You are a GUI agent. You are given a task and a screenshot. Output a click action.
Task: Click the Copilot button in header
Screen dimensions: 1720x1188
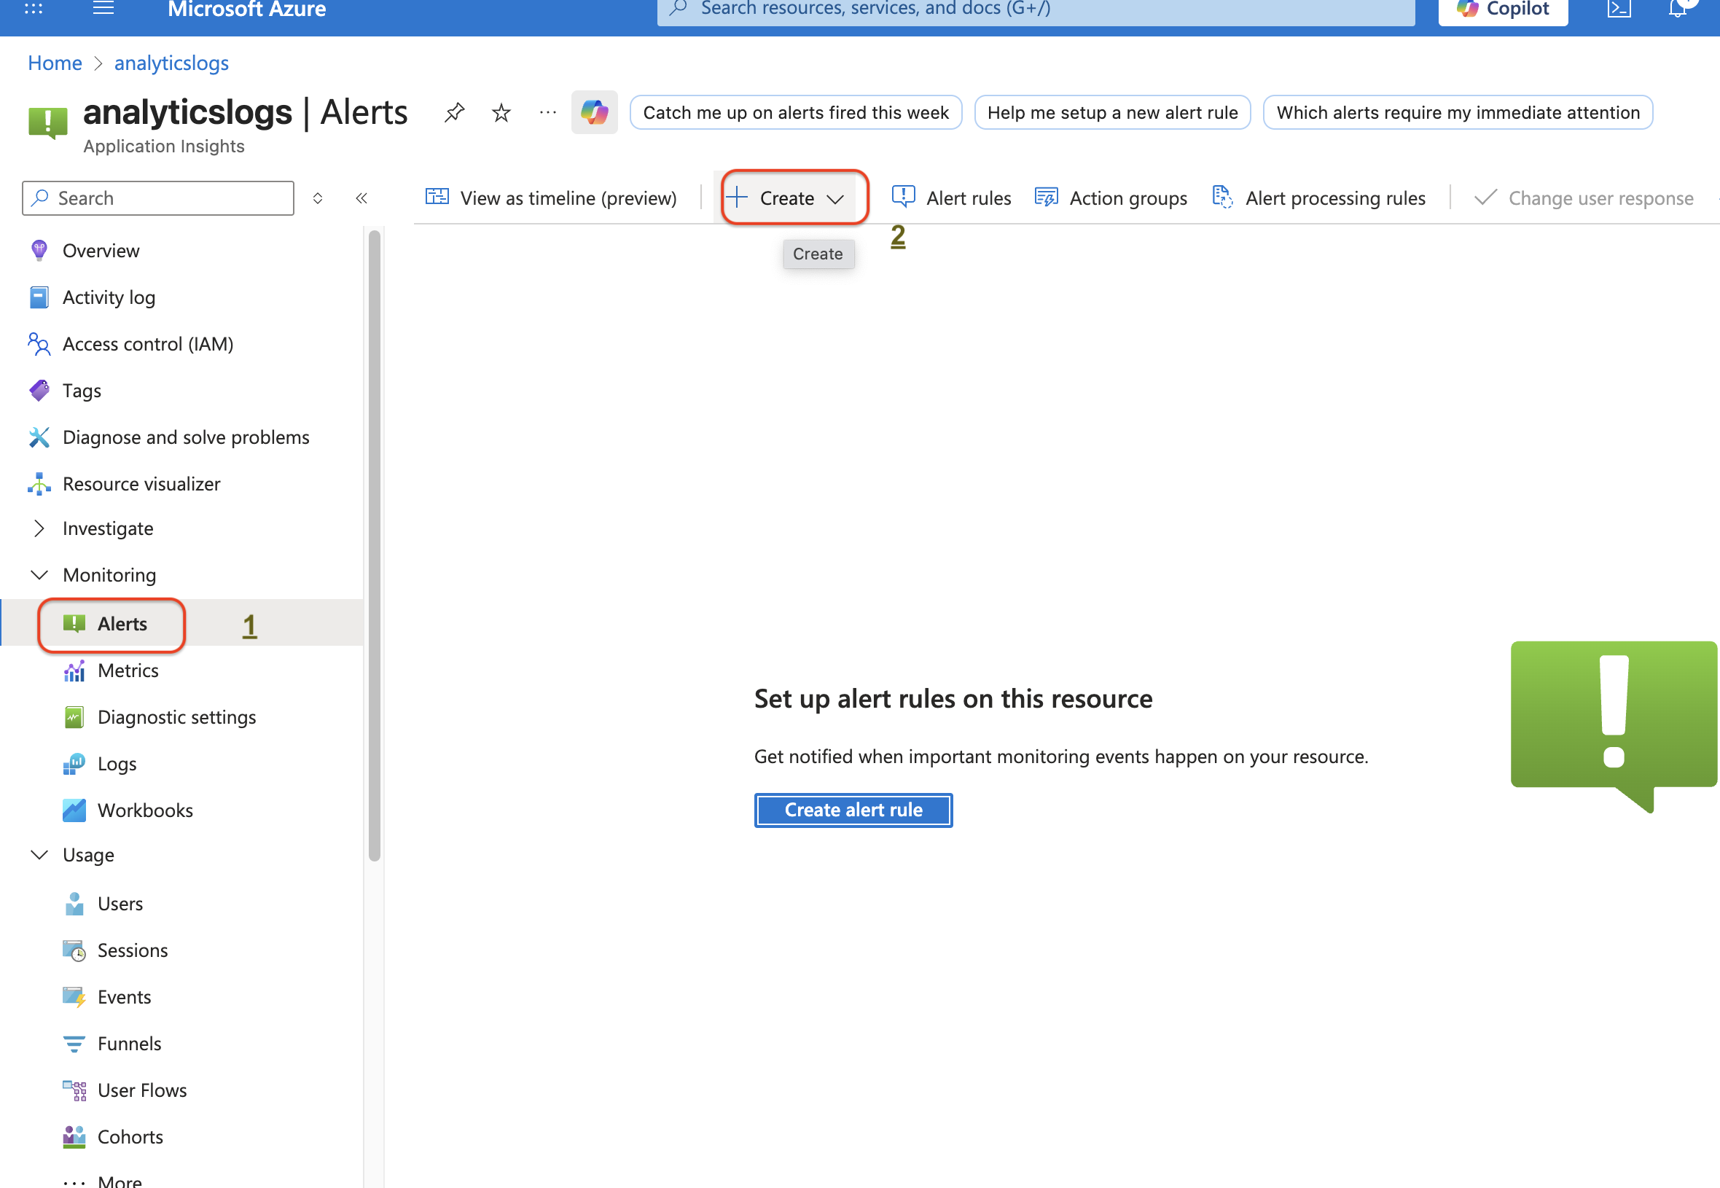(x=1503, y=9)
